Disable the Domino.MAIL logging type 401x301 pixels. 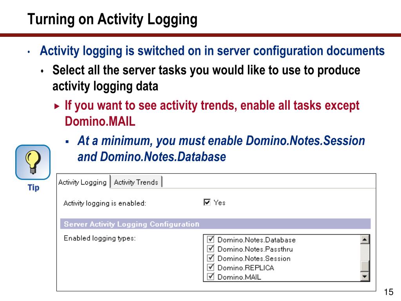211,276
